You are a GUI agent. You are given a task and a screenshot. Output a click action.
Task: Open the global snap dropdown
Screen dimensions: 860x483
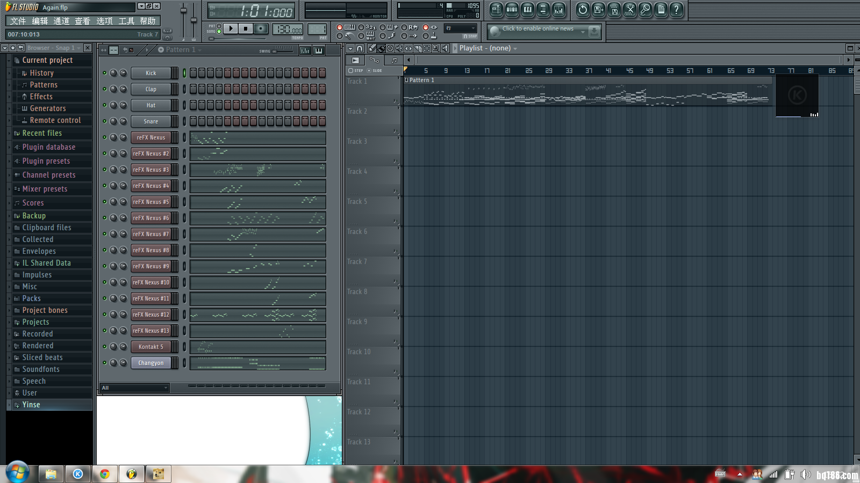[x=461, y=28]
